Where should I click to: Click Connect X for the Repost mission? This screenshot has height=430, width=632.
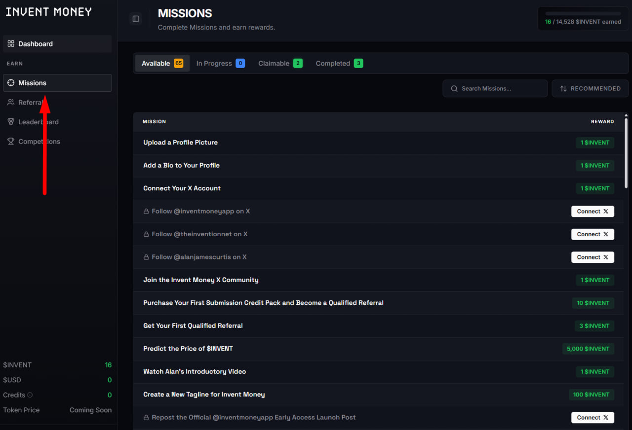(x=592, y=418)
